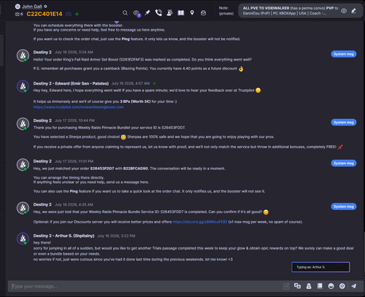
Task: Click the at-mention circle icon in message bar
Action: pyautogui.click(x=342, y=286)
